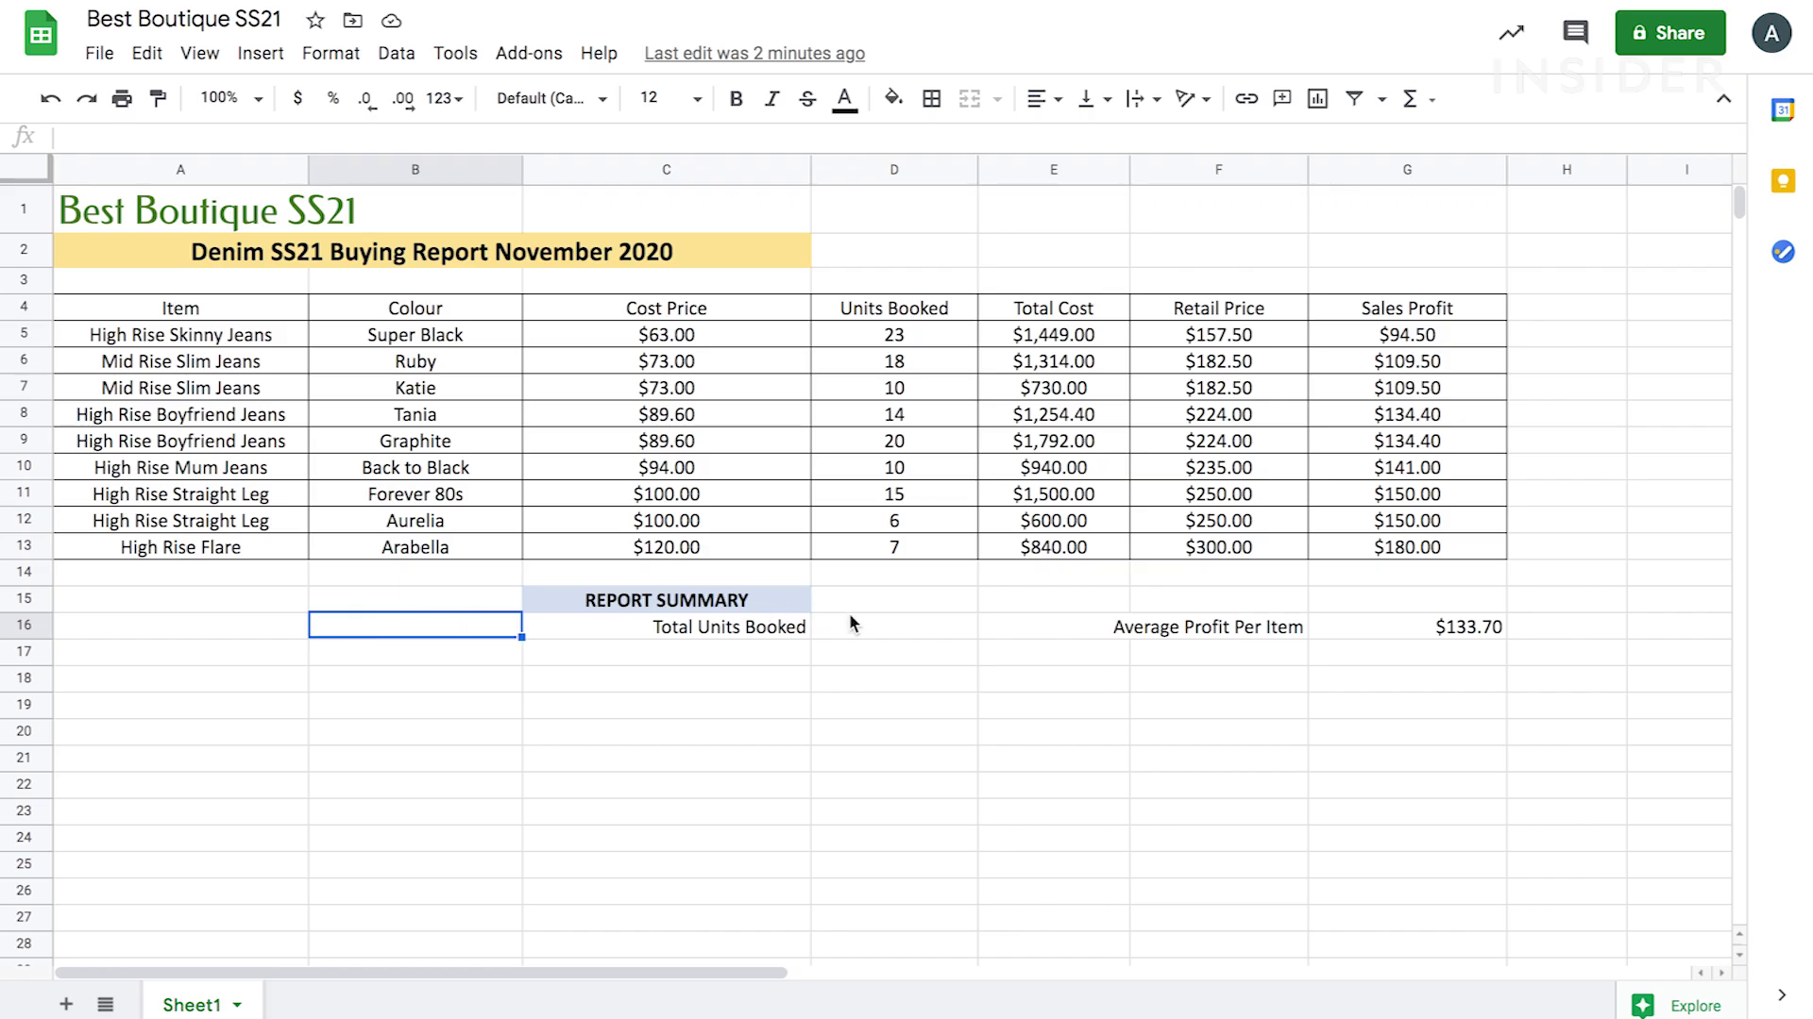Image resolution: width=1813 pixels, height=1019 pixels.
Task: Toggle strikethrough formatting
Action: (x=807, y=98)
